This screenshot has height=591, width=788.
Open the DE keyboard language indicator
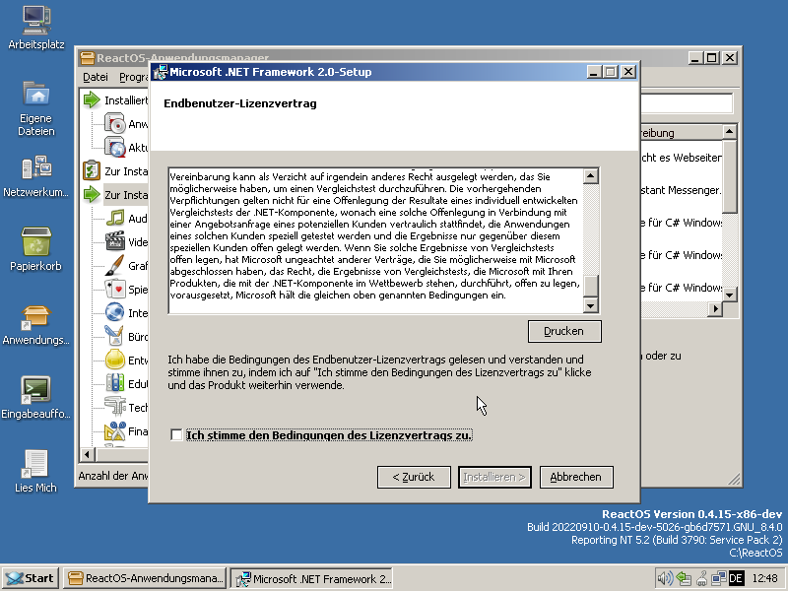pyautogui.click(x=736, y=578)
